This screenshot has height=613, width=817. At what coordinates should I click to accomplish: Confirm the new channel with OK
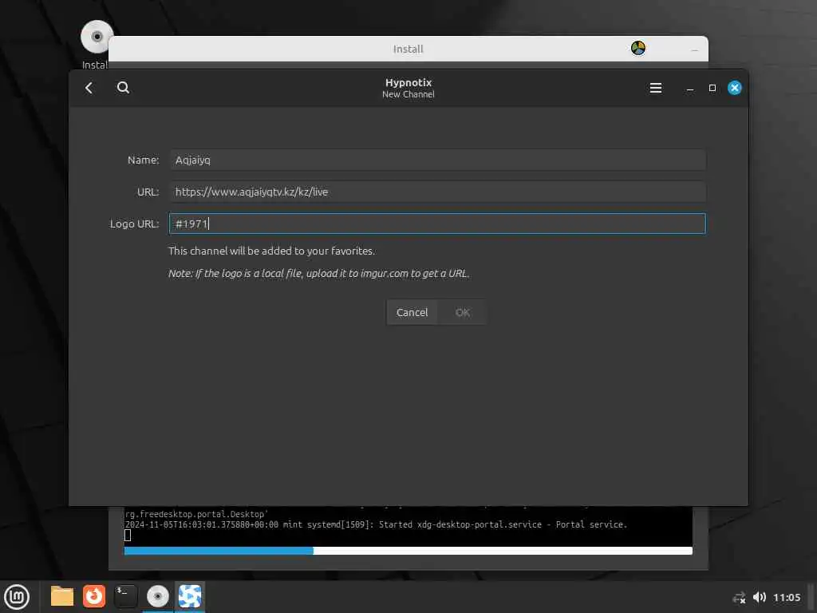click(462, 312)
